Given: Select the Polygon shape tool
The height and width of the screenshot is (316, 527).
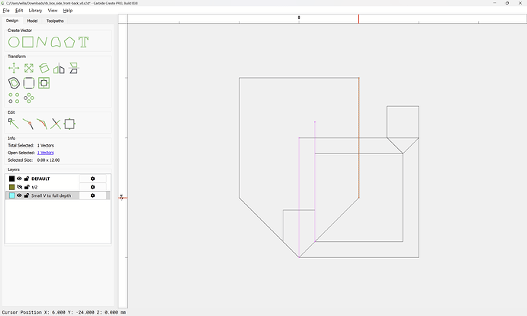Looking at the screenshot, I should pyautogui.click(x=70, y=42).
